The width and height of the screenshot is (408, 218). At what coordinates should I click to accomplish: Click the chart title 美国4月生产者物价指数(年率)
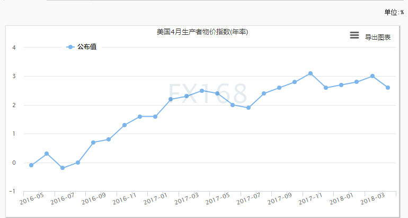202,32
